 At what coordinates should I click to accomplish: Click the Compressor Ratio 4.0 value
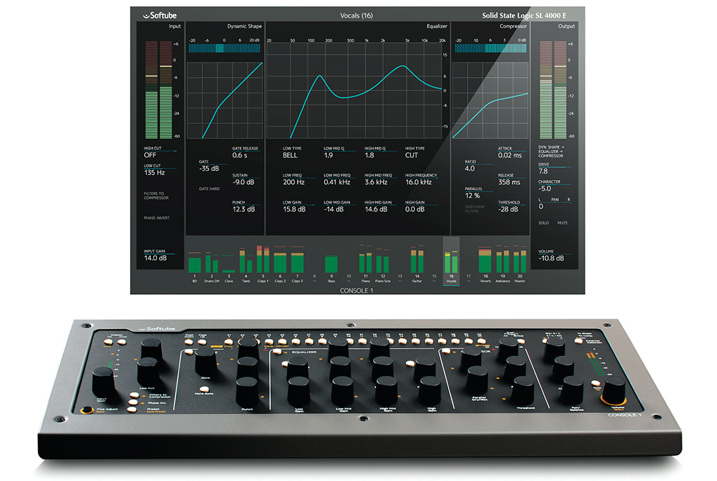(x=470, y=169)
